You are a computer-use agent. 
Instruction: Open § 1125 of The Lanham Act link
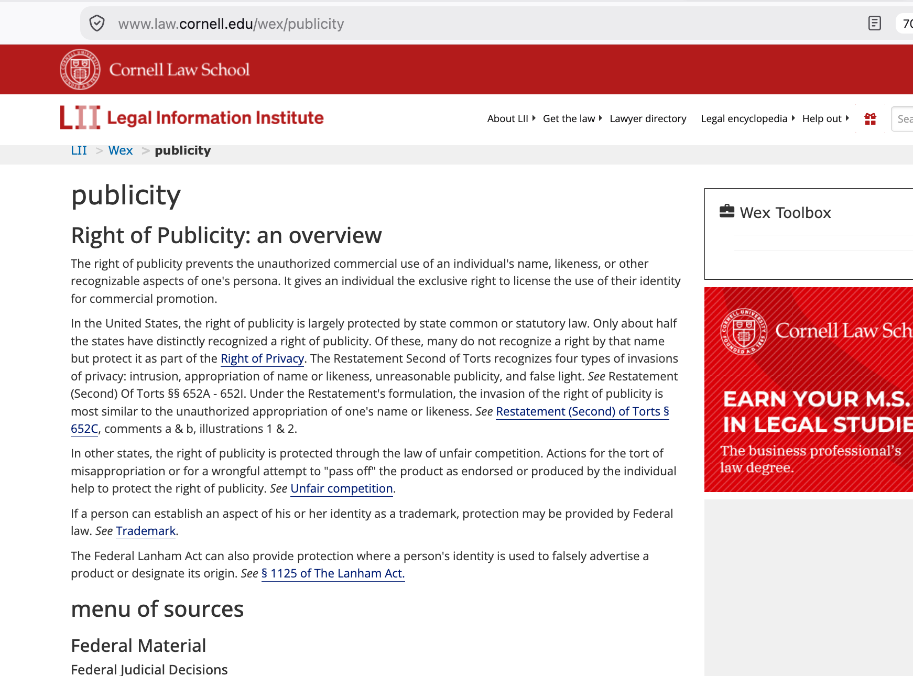(x=333, y=573)
